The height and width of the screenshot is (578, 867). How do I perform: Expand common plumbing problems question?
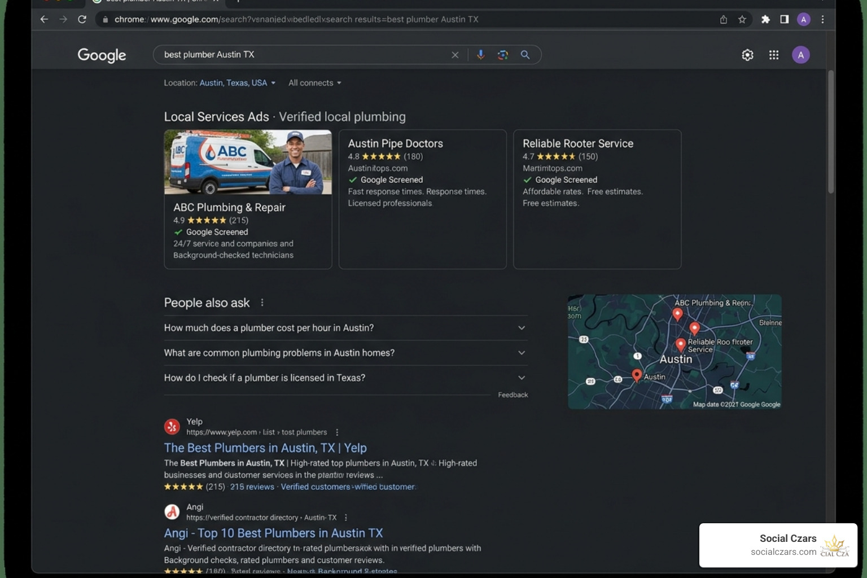345,353
